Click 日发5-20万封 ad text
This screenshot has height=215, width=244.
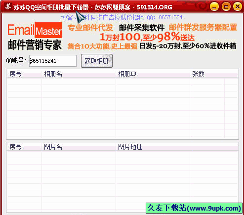click(x=188, y=46)
